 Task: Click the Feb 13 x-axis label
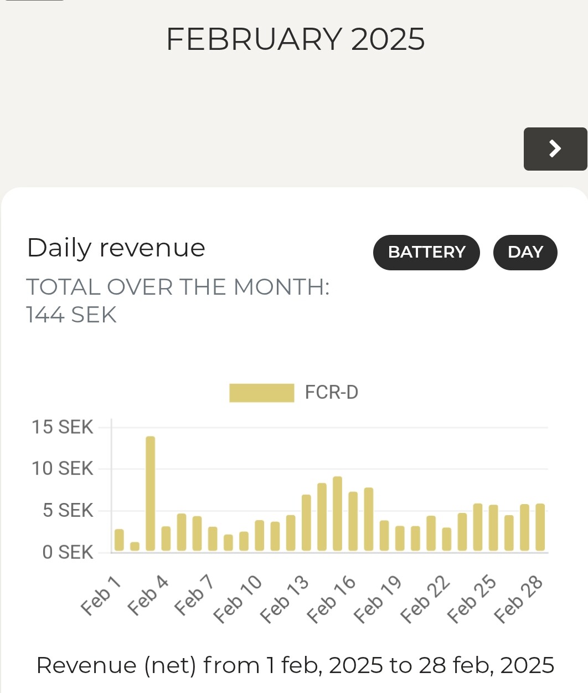click(x=284, y=599)
